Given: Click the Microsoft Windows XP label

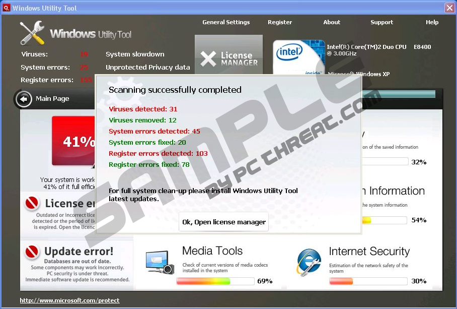Looking at the screenshot, I should click(359, 74).
